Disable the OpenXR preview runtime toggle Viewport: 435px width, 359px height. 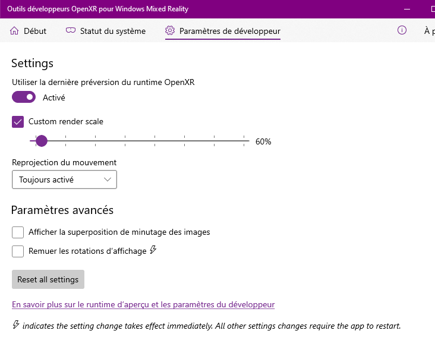(x=24, y=97)
